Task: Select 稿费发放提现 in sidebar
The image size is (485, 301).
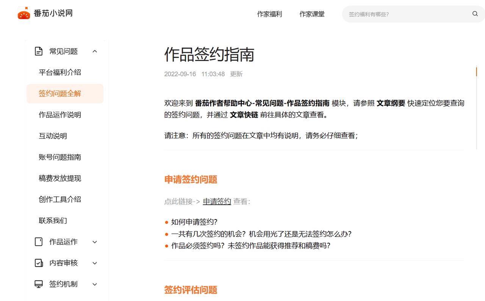Action: (x=60, y=178)
